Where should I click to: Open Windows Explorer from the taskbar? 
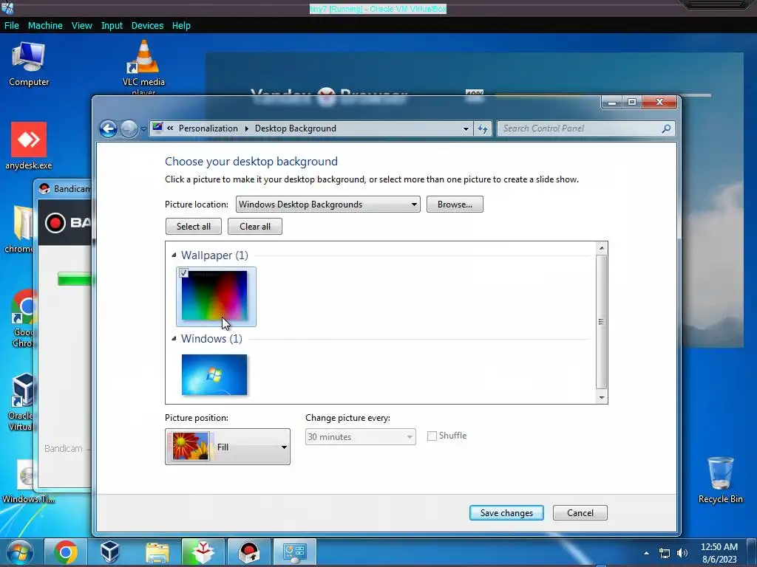(157, 552)
